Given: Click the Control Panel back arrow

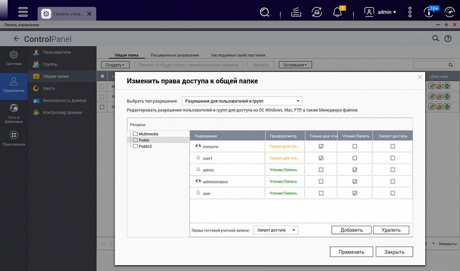Looking at the screenshot, I should 17,38.
